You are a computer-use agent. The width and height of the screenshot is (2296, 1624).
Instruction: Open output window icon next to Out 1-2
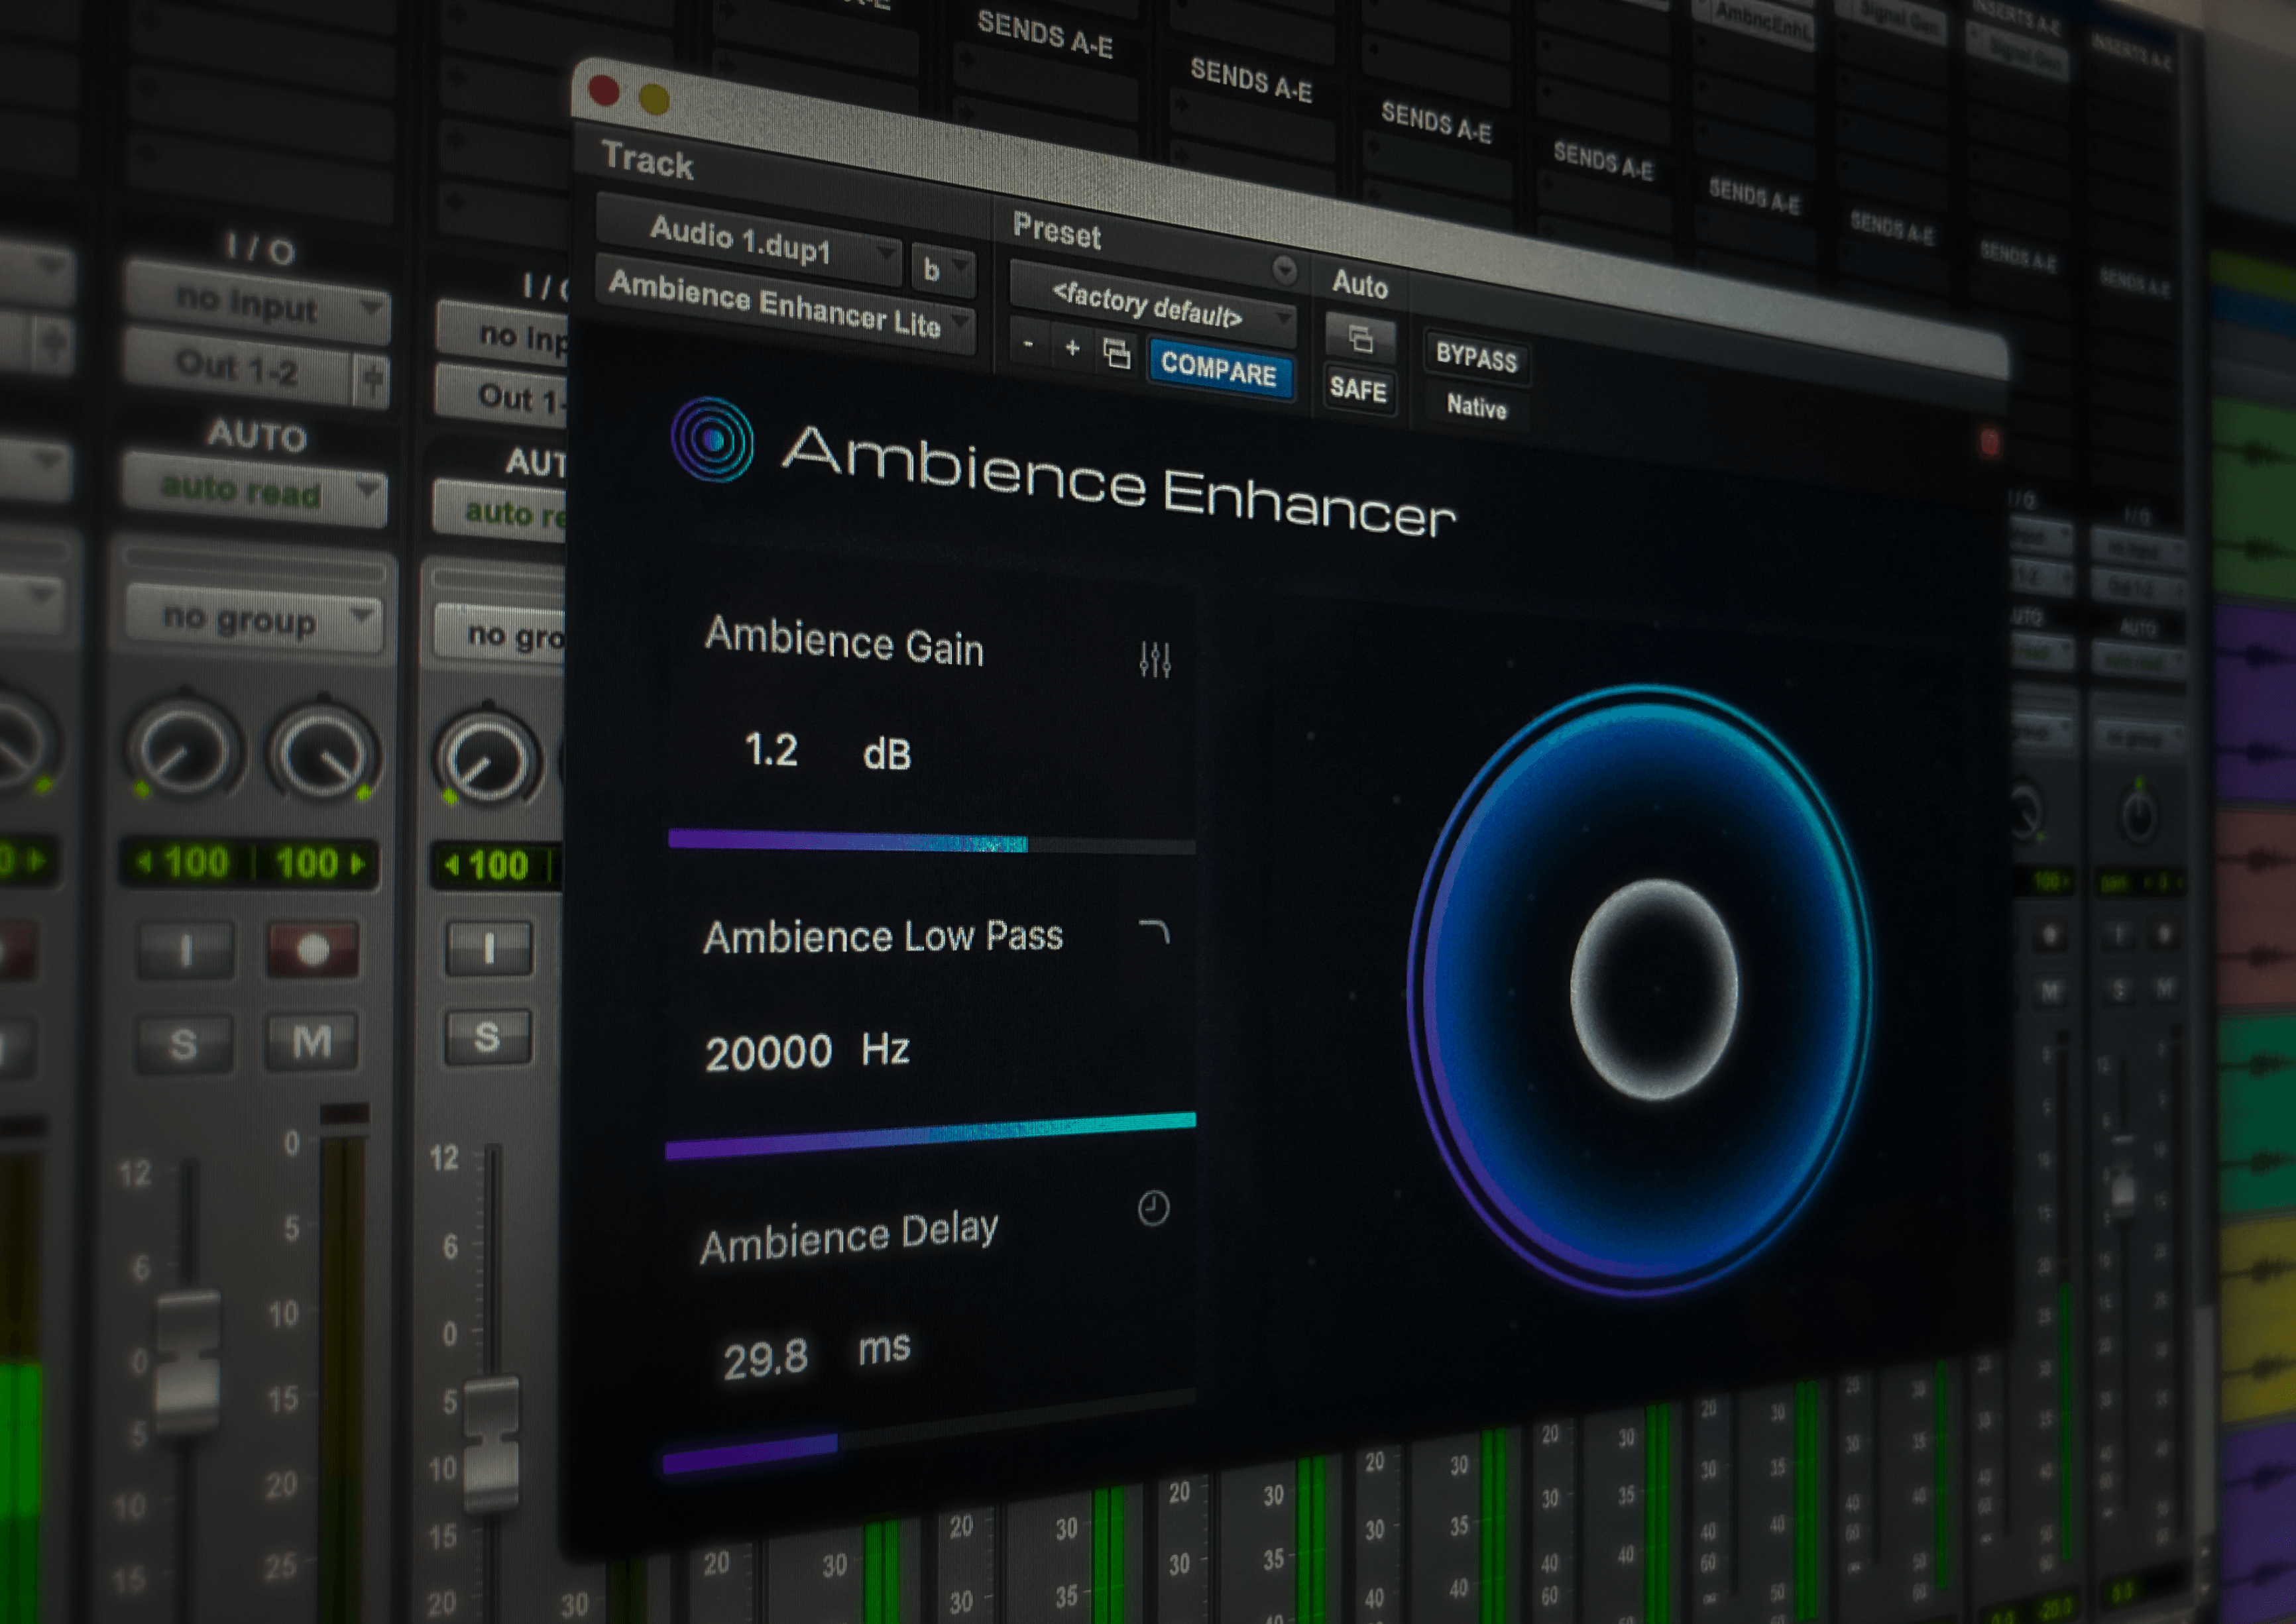point(371,380)
